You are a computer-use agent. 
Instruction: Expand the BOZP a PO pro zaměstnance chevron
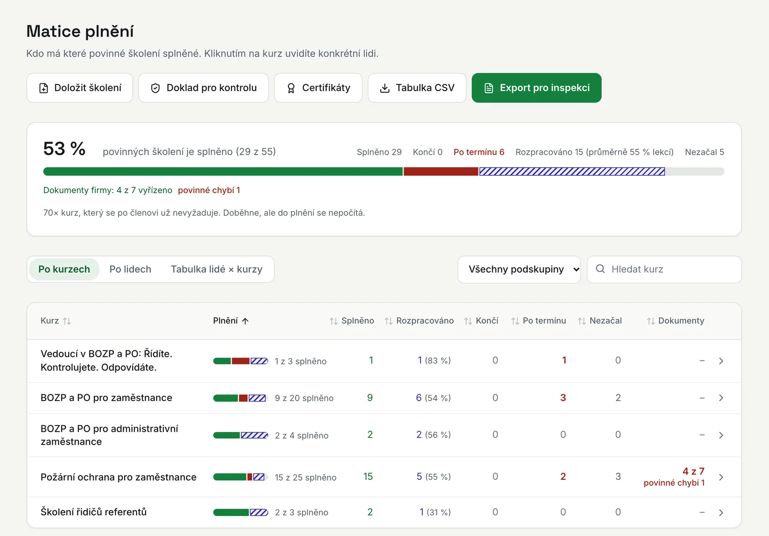(x=721, y=398)
